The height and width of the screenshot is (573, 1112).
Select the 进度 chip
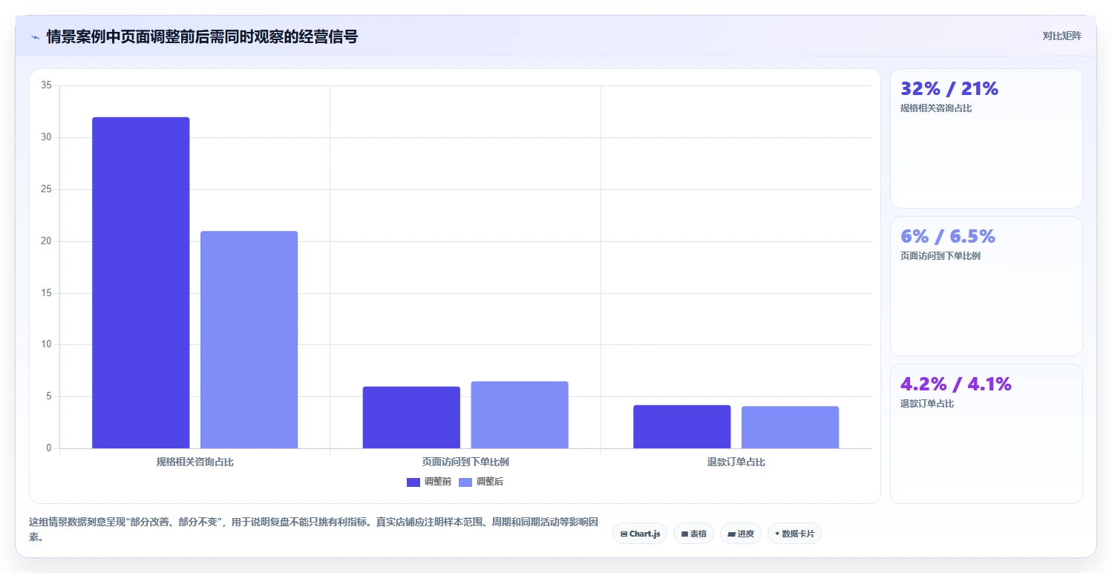coord(741,534)
